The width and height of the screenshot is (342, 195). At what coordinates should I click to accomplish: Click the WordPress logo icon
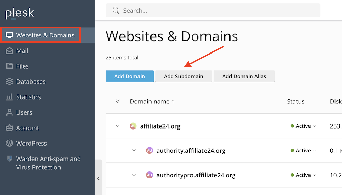pos(10,143)
